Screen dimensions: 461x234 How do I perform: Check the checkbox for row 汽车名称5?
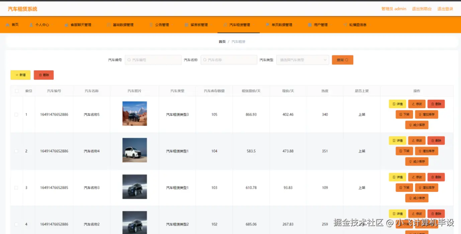(x=16, y=115)
